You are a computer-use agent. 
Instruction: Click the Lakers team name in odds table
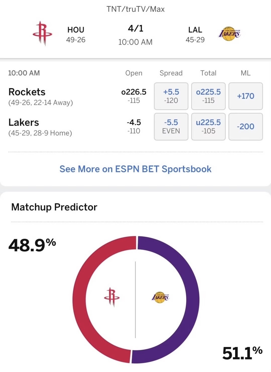click(x=24, y=122)
